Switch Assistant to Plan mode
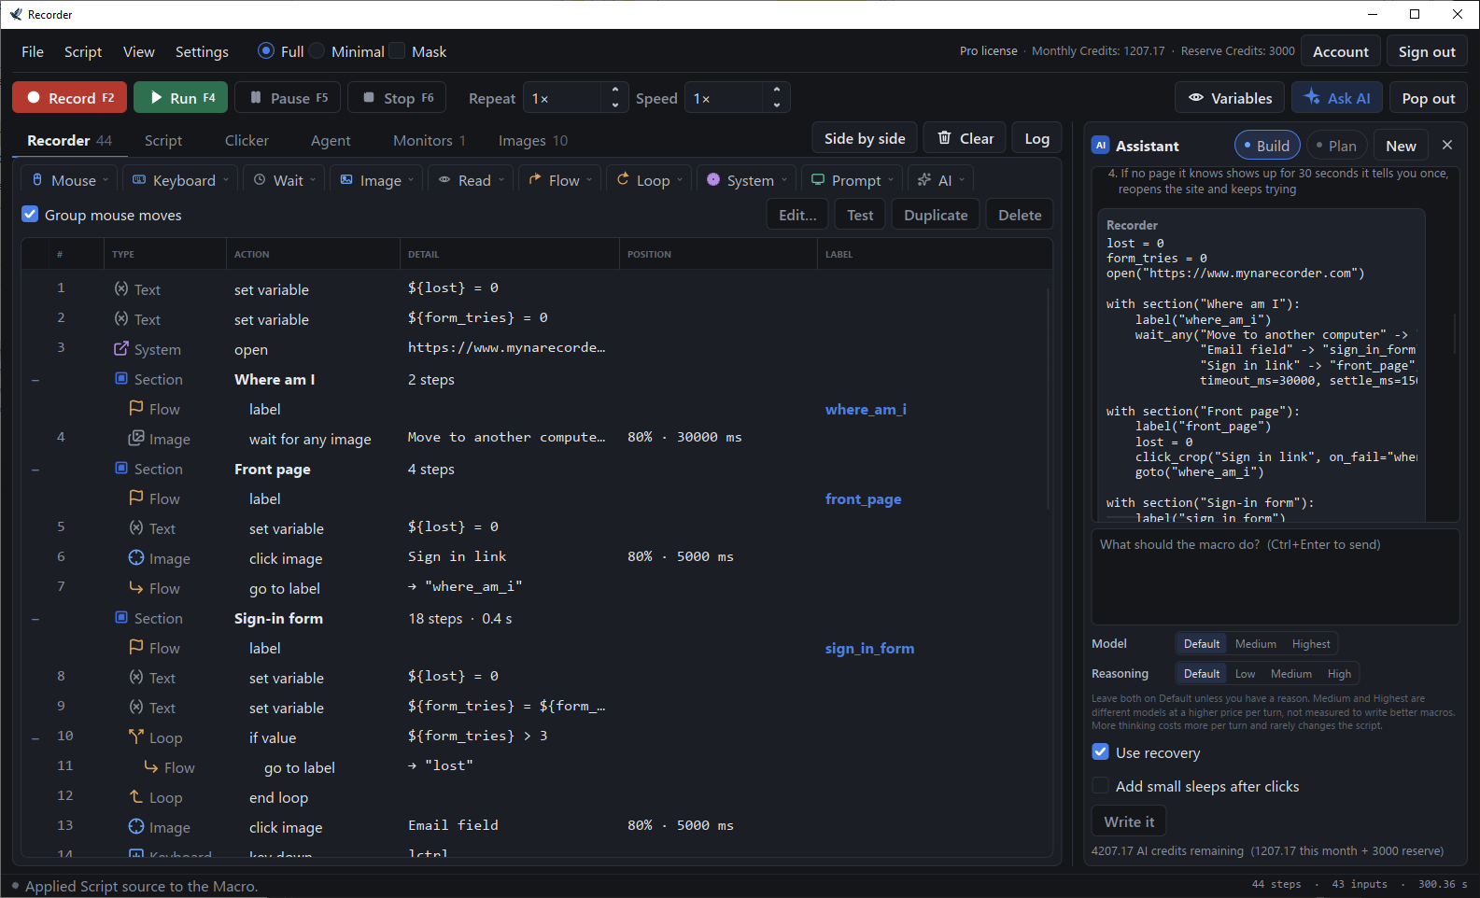The width and height of the screenshot is (1480, 898). pyautogui.click(x=1336, y=145)
